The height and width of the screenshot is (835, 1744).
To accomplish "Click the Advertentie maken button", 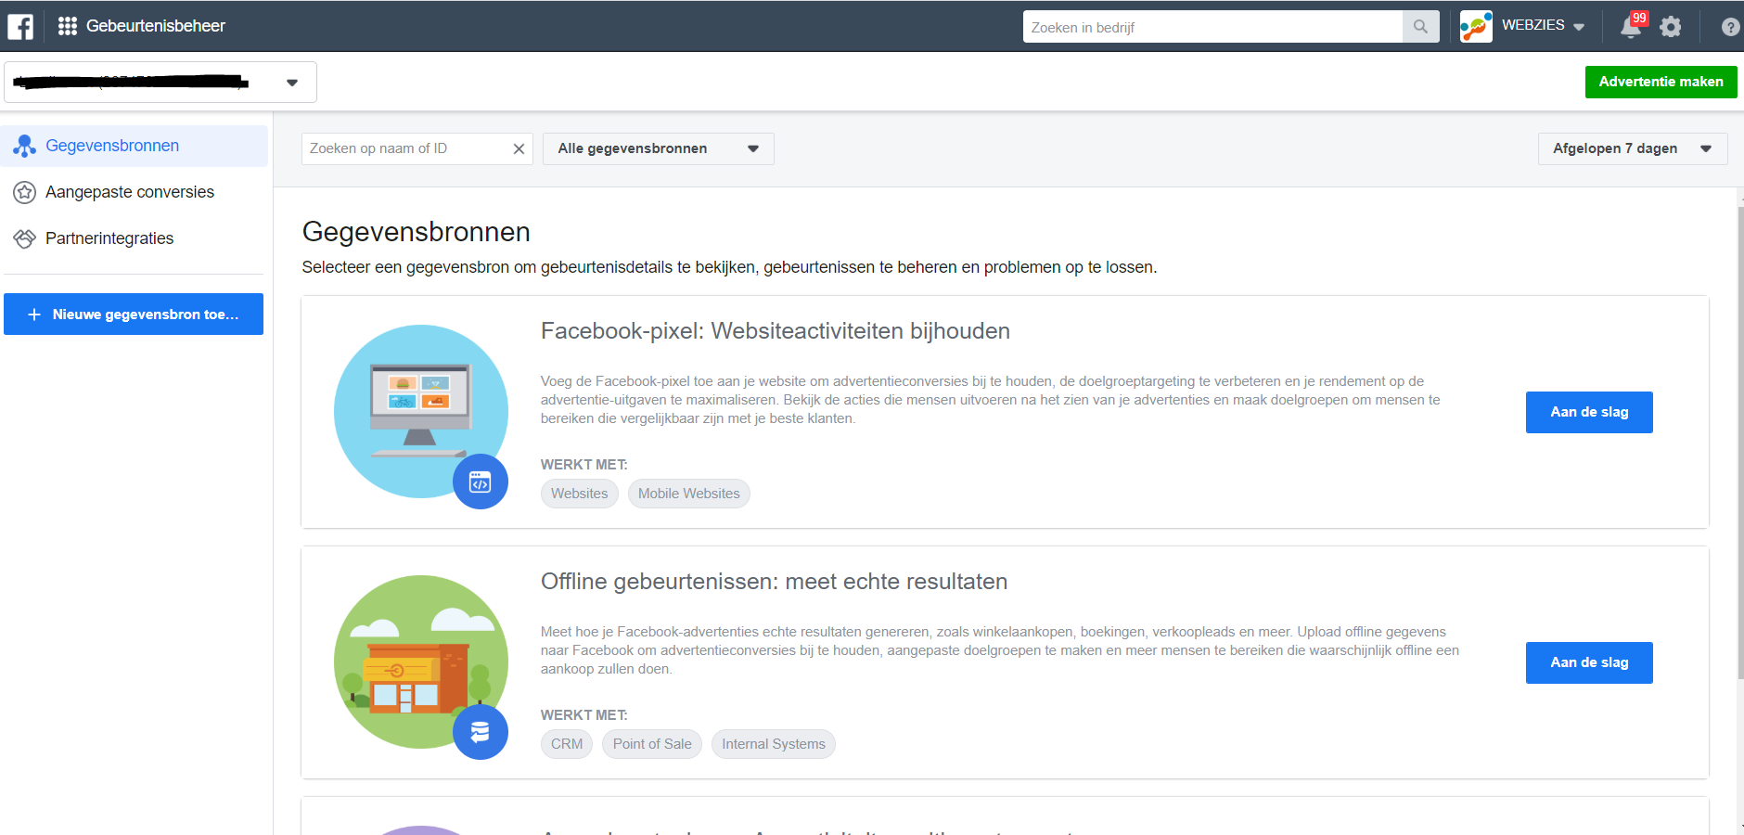I will [x=1661, y=82].
